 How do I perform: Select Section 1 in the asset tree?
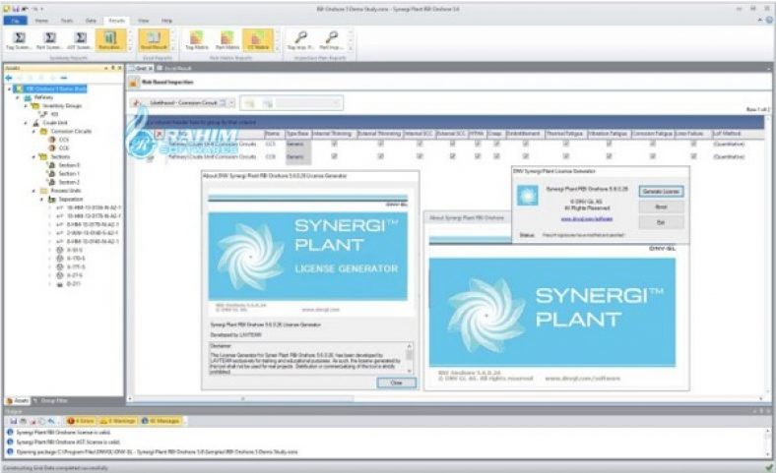tap(69, 173)
